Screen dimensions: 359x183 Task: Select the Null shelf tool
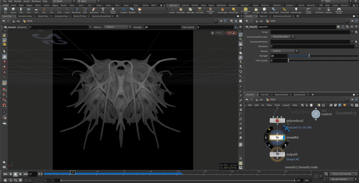click(x=44, y=10)
